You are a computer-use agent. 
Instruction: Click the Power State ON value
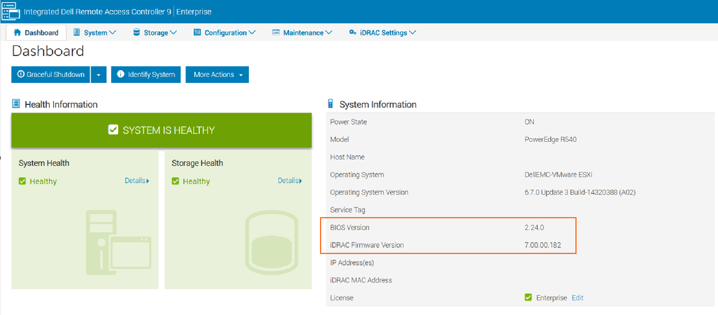[529, 122]
